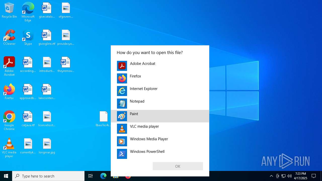This screenshot has width=322, height=181.
Task: Select the providesyo... image file icon
Action: point(66,38)
